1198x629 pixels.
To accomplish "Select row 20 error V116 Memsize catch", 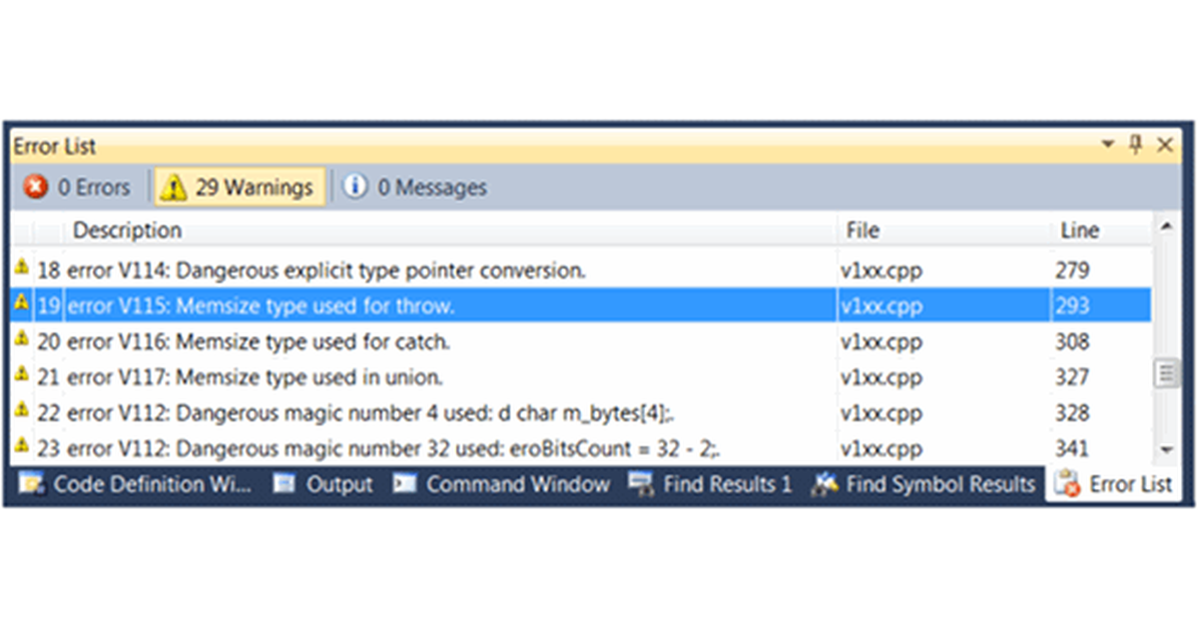I will (x=581, y=341).
